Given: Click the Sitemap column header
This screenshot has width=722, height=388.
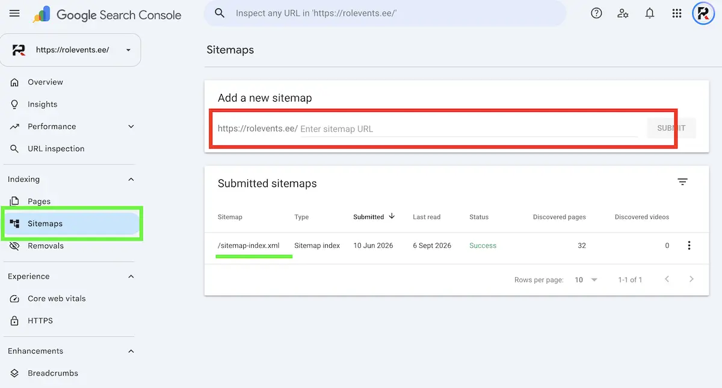Looking at the screenshot, I should [x=230, y=217].
